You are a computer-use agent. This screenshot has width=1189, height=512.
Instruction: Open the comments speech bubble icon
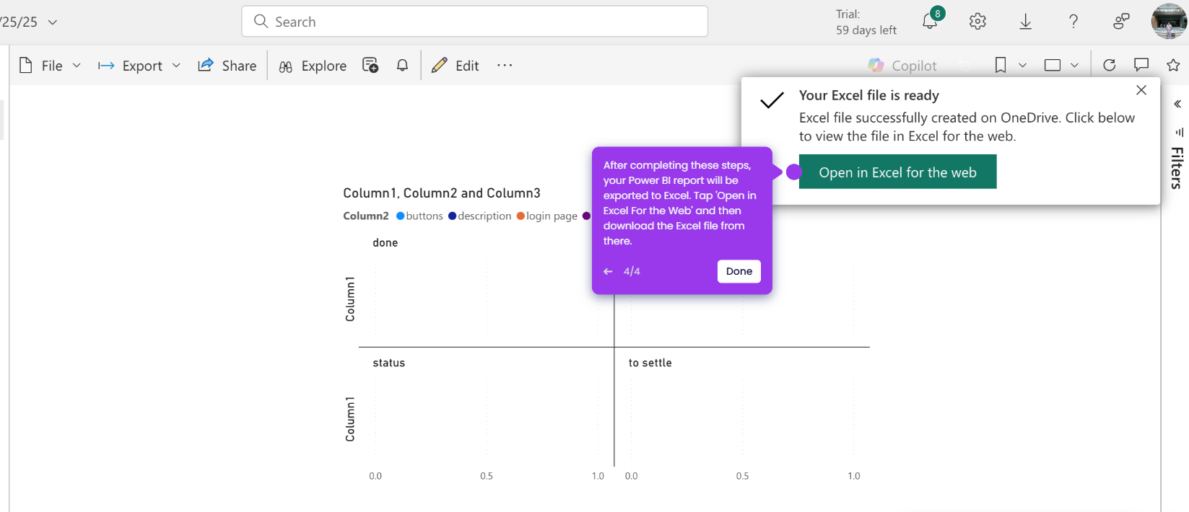coord(1141,66)
